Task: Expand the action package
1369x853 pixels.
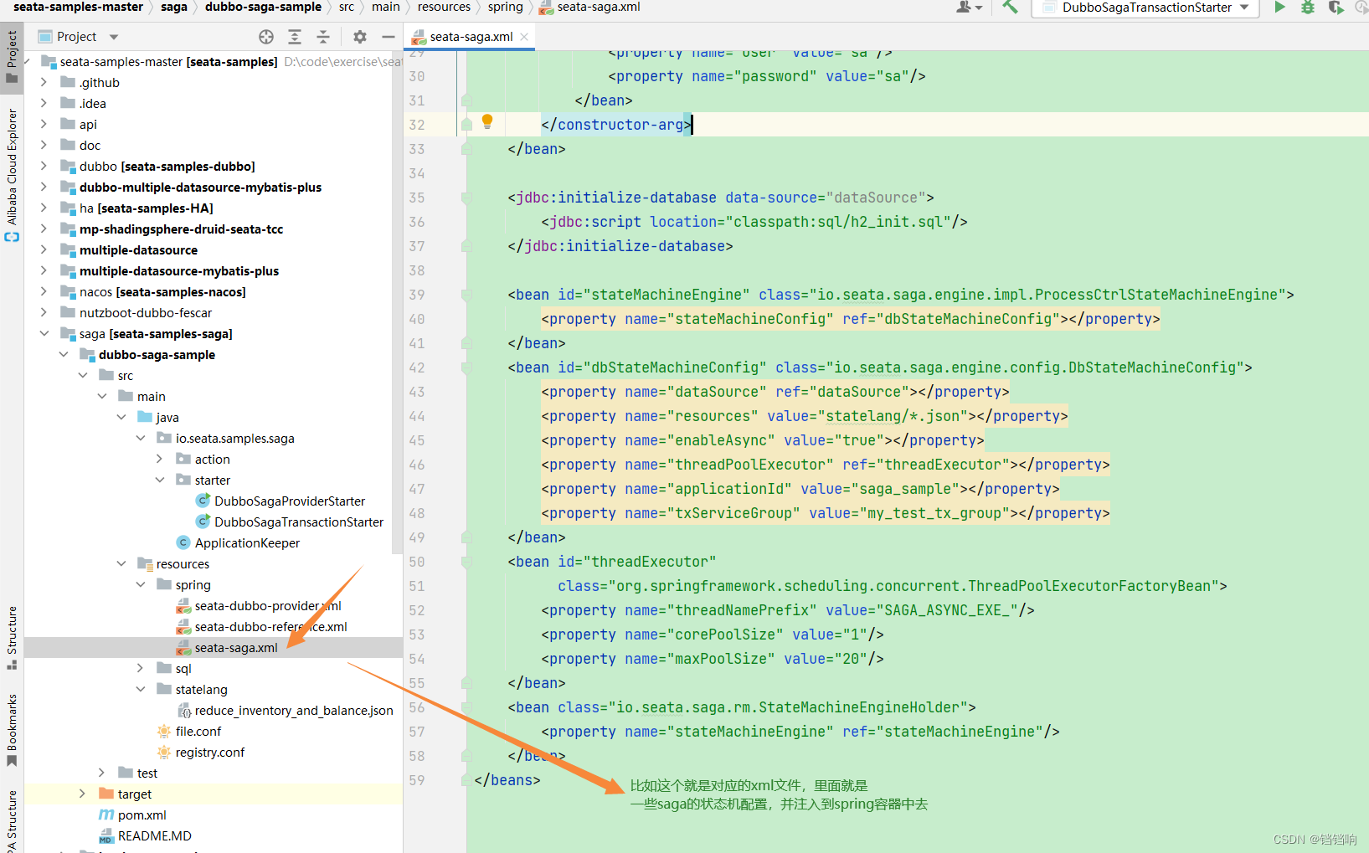Action: tap(159, 460)
